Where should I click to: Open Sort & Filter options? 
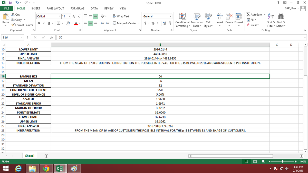[x=271, y=20]
